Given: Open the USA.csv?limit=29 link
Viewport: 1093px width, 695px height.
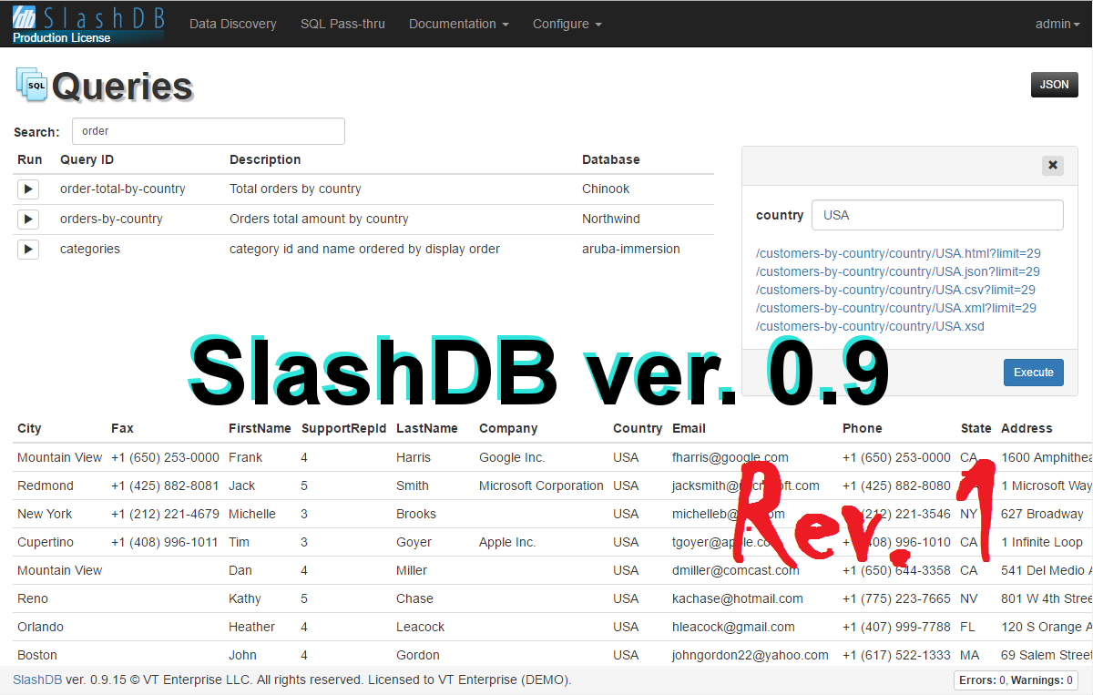Looking at the screenshot, I should pyautogui.click(x=895, y=290).
